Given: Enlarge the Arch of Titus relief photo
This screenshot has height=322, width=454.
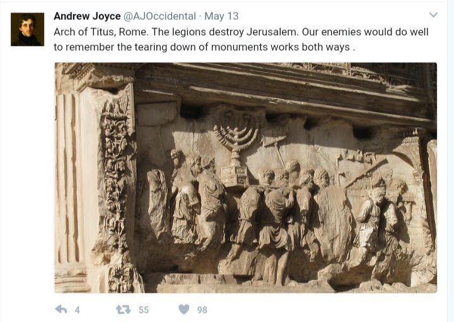Looking at the screenshot, I should click(246, 178).
